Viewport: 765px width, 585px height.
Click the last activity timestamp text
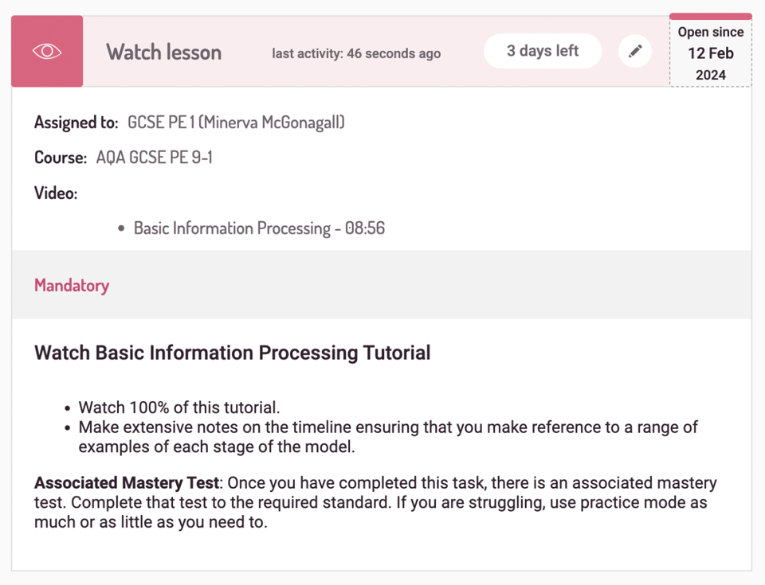(356, 53)
